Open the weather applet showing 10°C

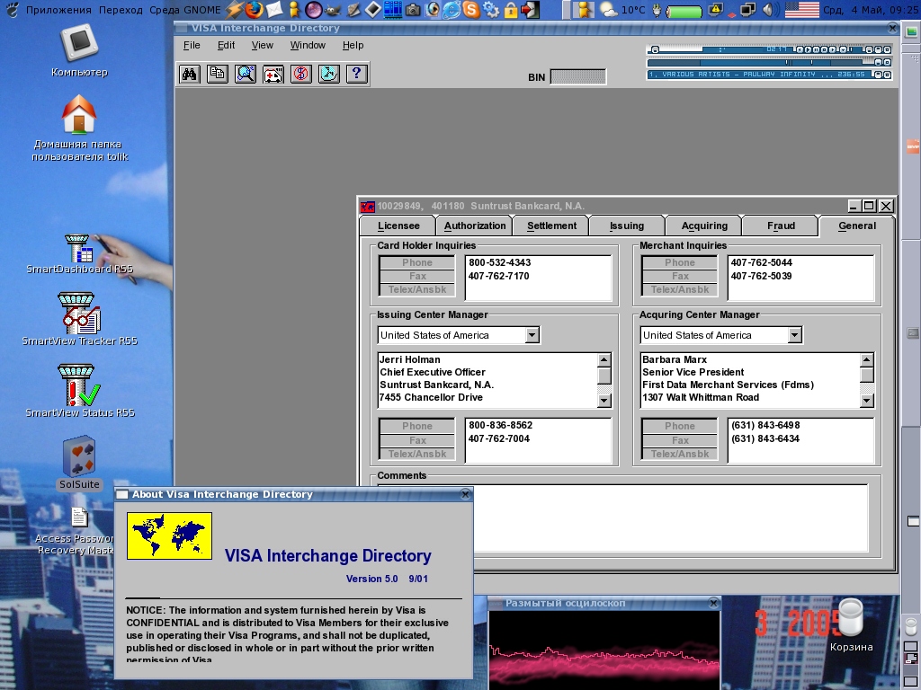coord(622,10)
